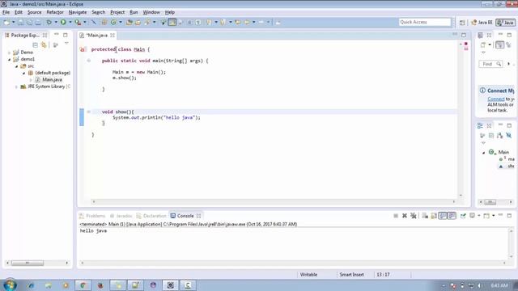Screen dimensions: 518x291
Task: Click the Quick Access search field
Action: 424,22
